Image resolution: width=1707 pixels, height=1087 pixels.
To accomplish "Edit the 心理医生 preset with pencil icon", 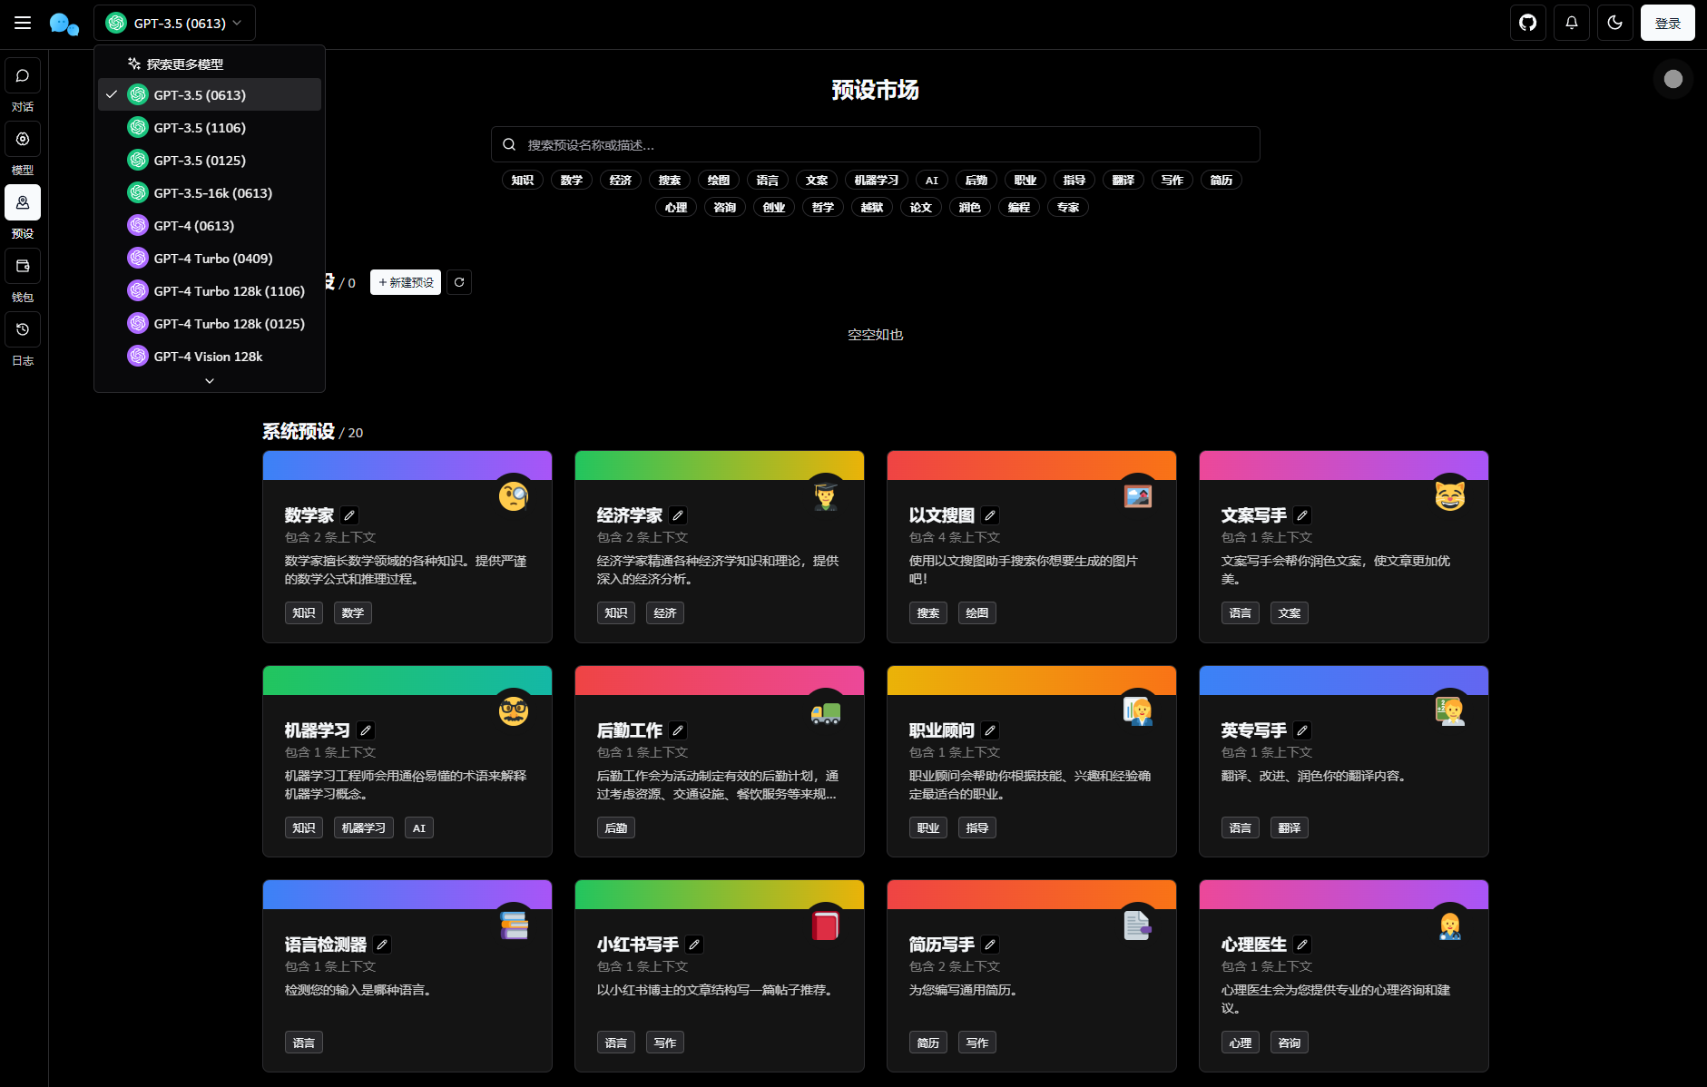I will pos(1301,944).
